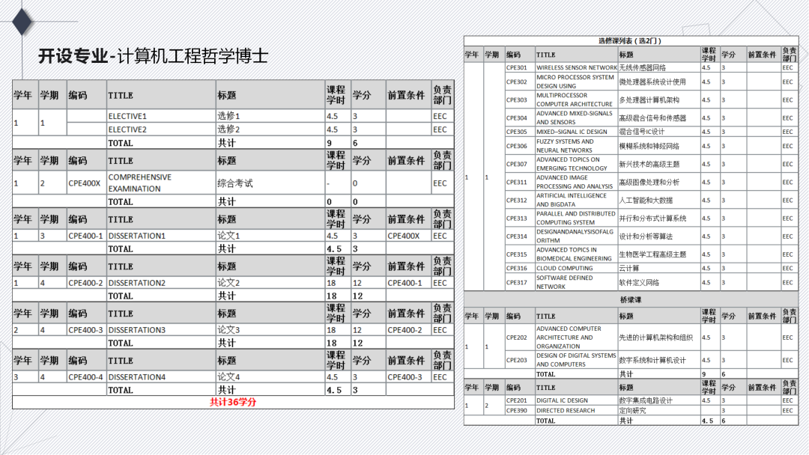Click the 桥梁课 section heading
This screenshot has width=809, height=455.
coord(631,299)
